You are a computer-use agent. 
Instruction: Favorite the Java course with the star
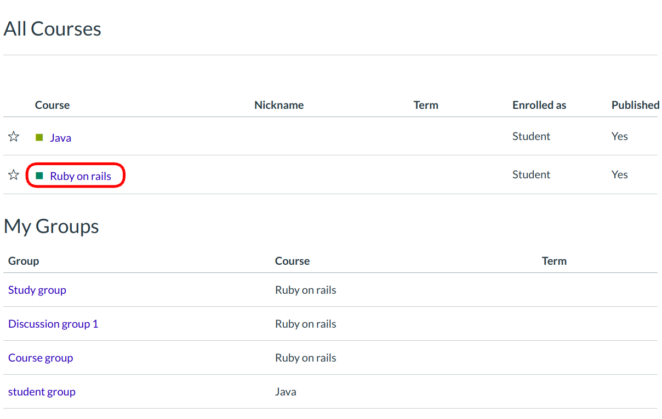point(14,137)
